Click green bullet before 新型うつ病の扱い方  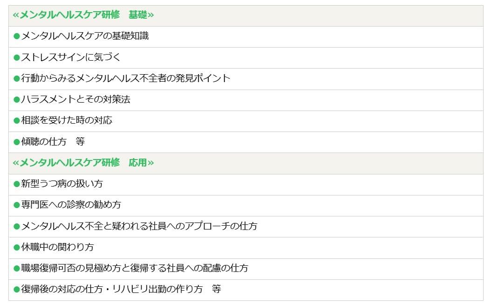coord(17,184)
